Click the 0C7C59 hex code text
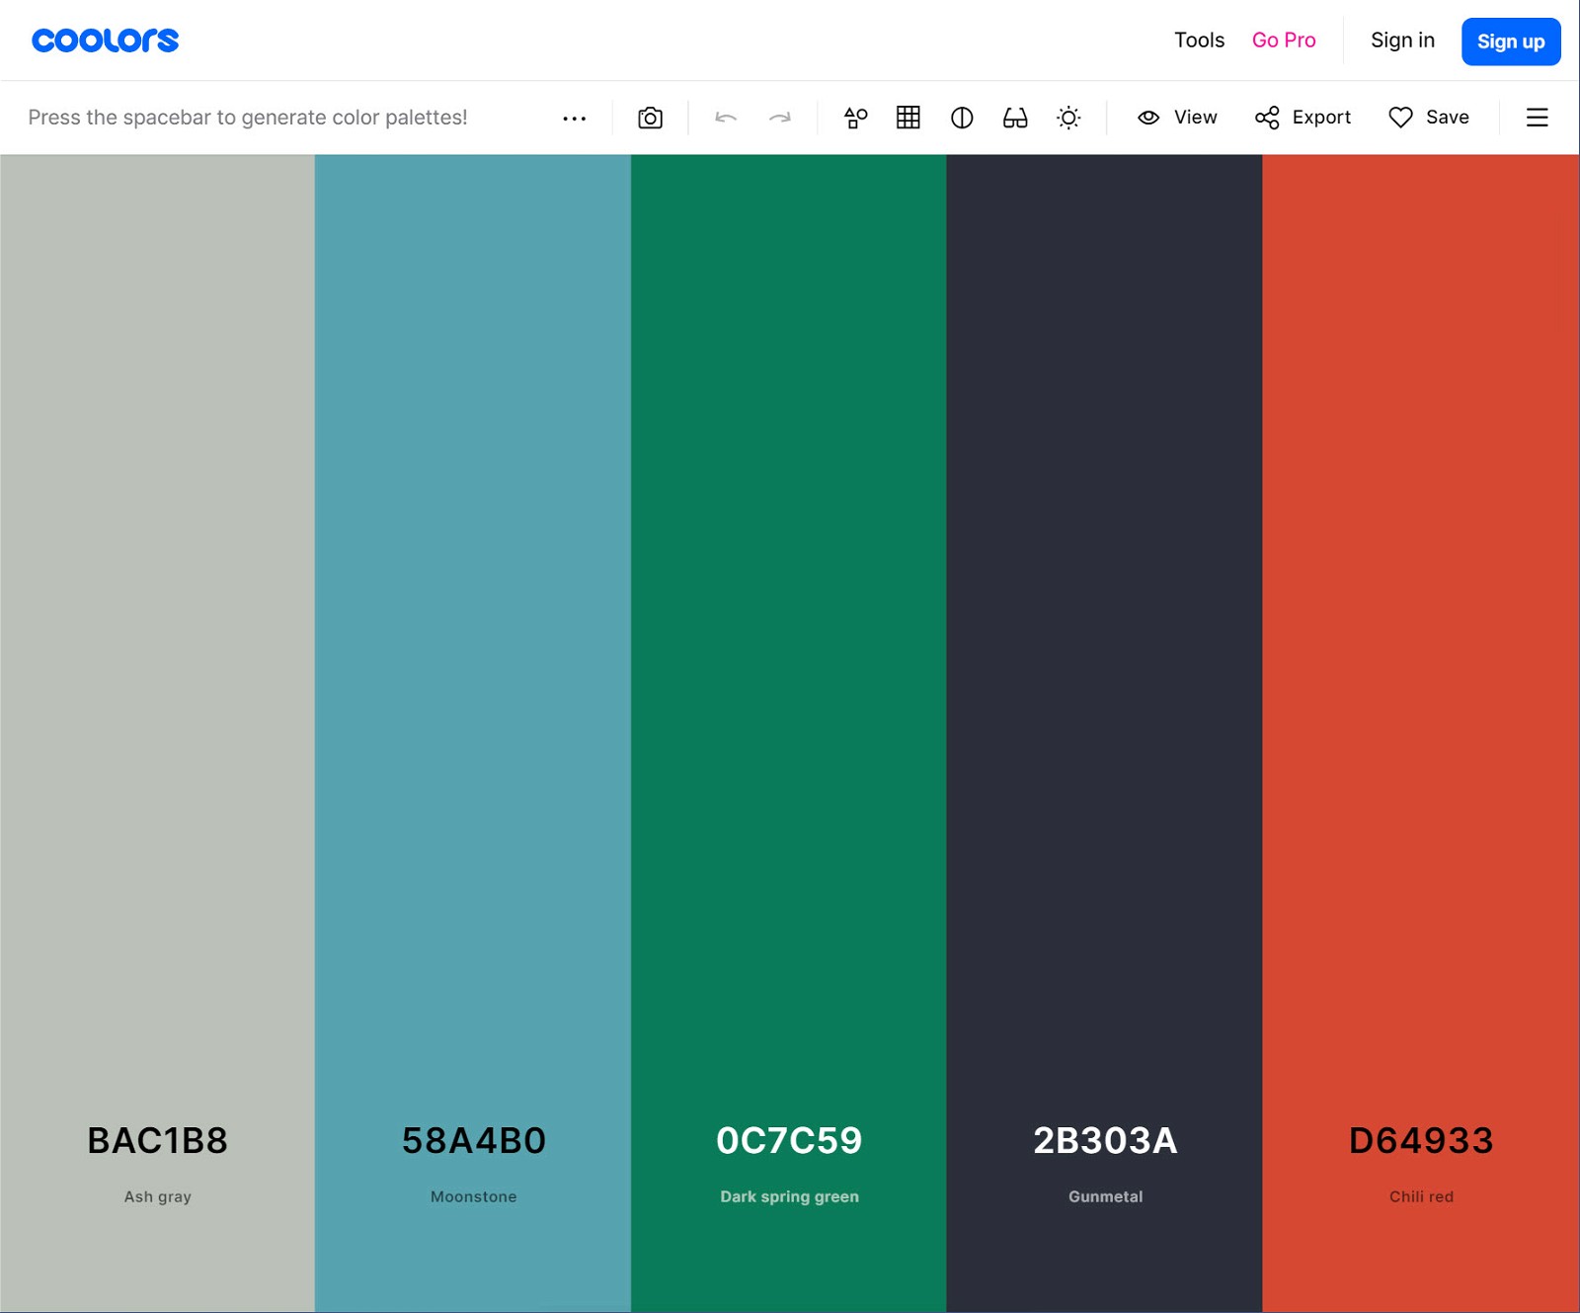This screenshot has width=1580, height=1313. [789, 1141]
